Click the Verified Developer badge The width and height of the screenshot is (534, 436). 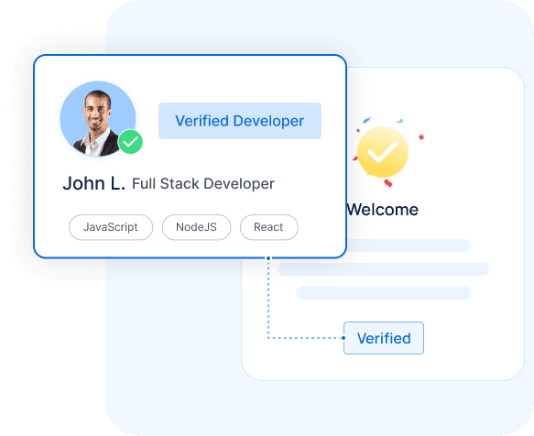(240, 121)
